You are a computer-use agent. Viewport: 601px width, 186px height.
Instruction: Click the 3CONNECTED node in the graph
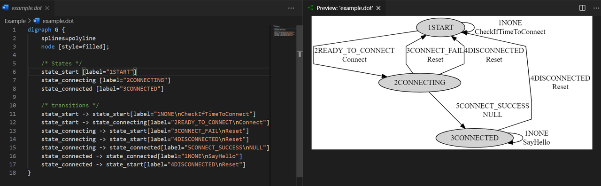[x=474, y=138]
